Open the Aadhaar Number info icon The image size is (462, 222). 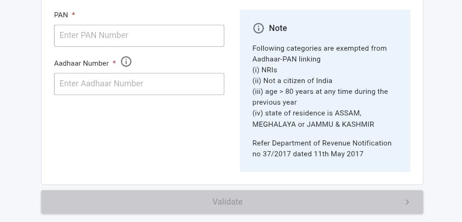(x=126, y=61)
